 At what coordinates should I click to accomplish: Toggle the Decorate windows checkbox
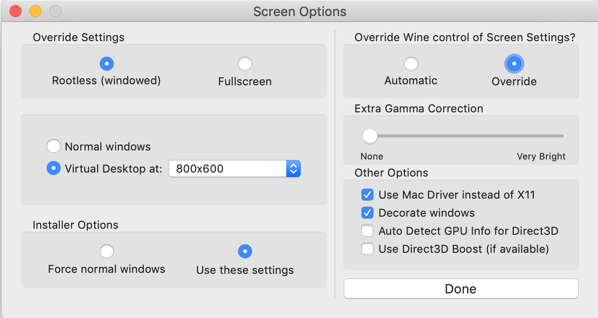[x=367, y=213]
